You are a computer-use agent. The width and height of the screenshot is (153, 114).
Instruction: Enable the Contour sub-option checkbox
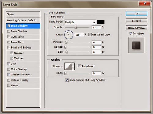coord(12,53)
